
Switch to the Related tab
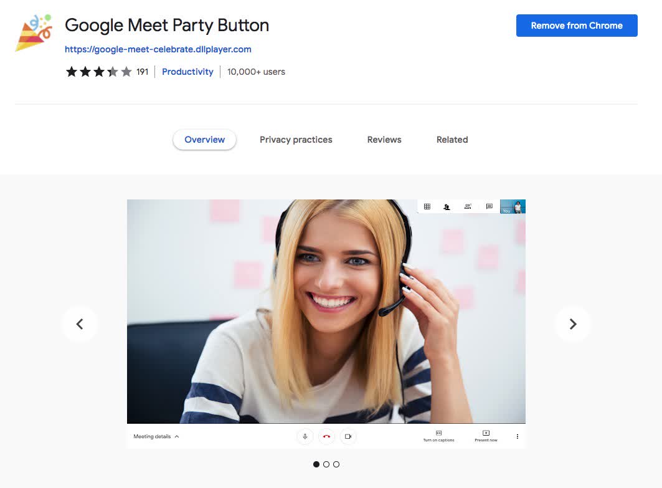pos(452,140)
